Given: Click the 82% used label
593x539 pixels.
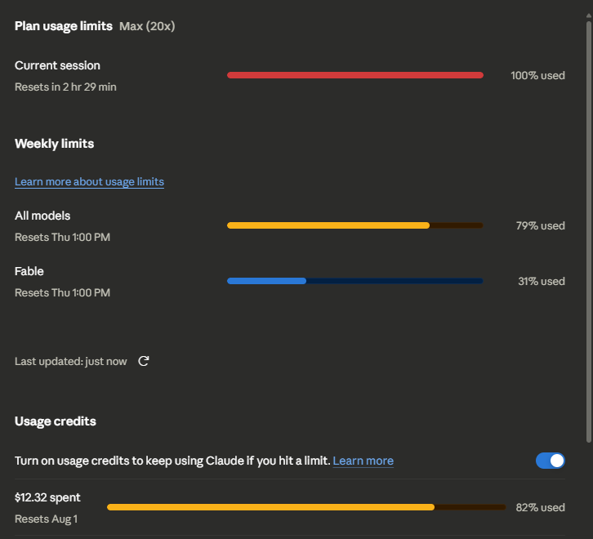Looking at the screenshot, I should point(541,507).
